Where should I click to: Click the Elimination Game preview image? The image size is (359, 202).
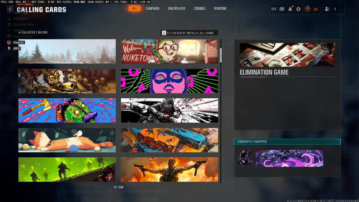tap(287, 55)
